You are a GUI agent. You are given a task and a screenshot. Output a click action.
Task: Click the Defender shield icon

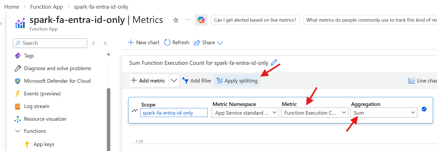18,81
